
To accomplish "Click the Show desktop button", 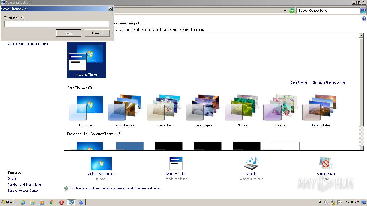I will (364, 202).
